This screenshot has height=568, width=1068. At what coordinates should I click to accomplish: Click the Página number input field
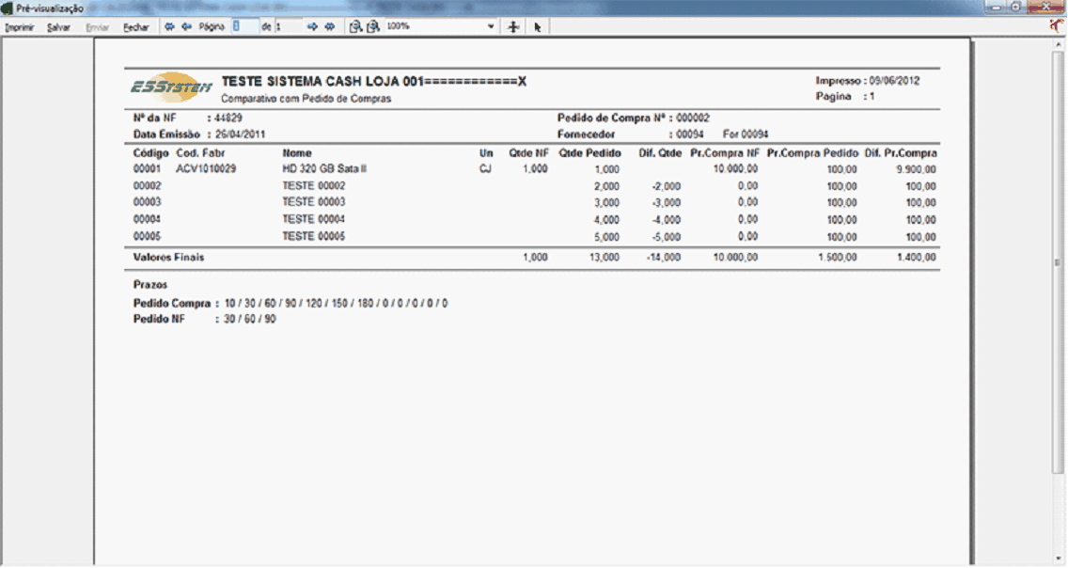[243, 27]
